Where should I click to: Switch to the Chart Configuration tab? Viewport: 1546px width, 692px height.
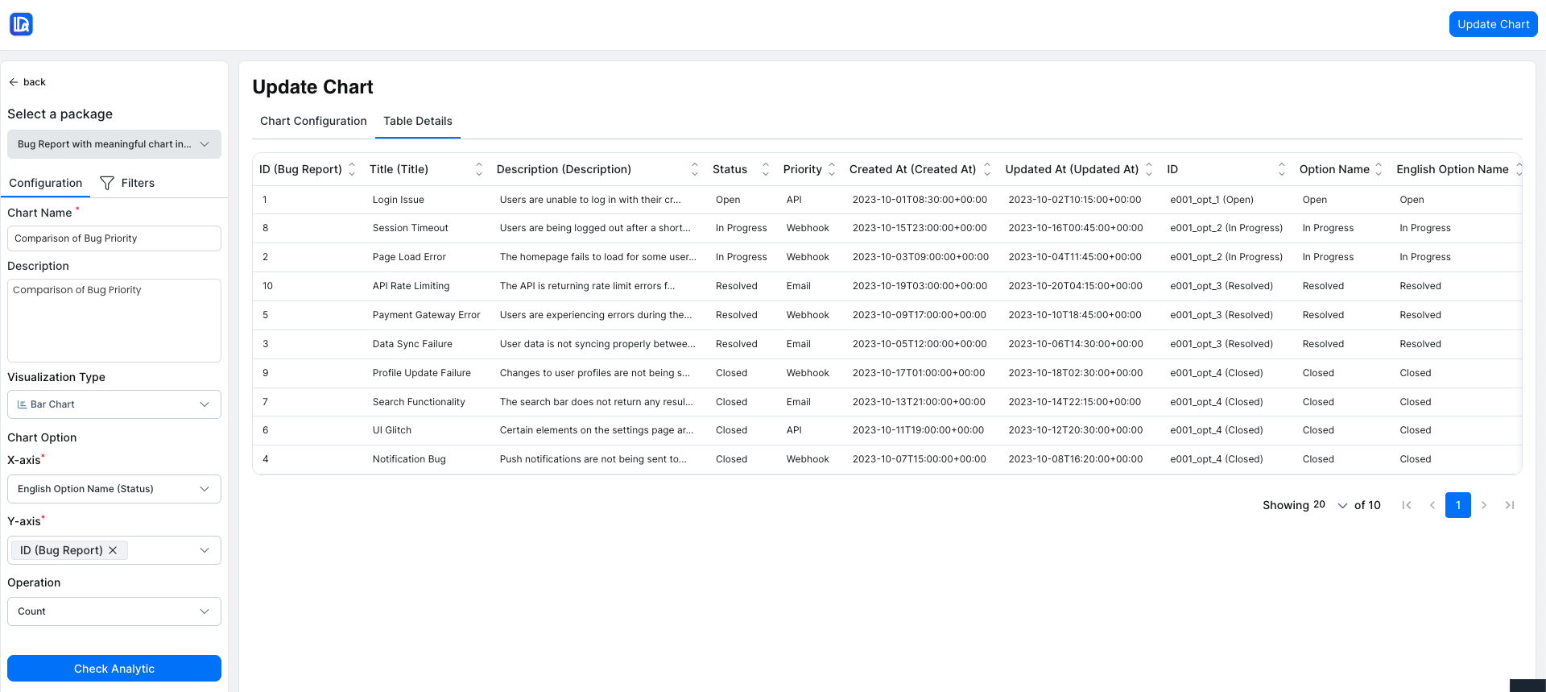click(x=313, y=121)
